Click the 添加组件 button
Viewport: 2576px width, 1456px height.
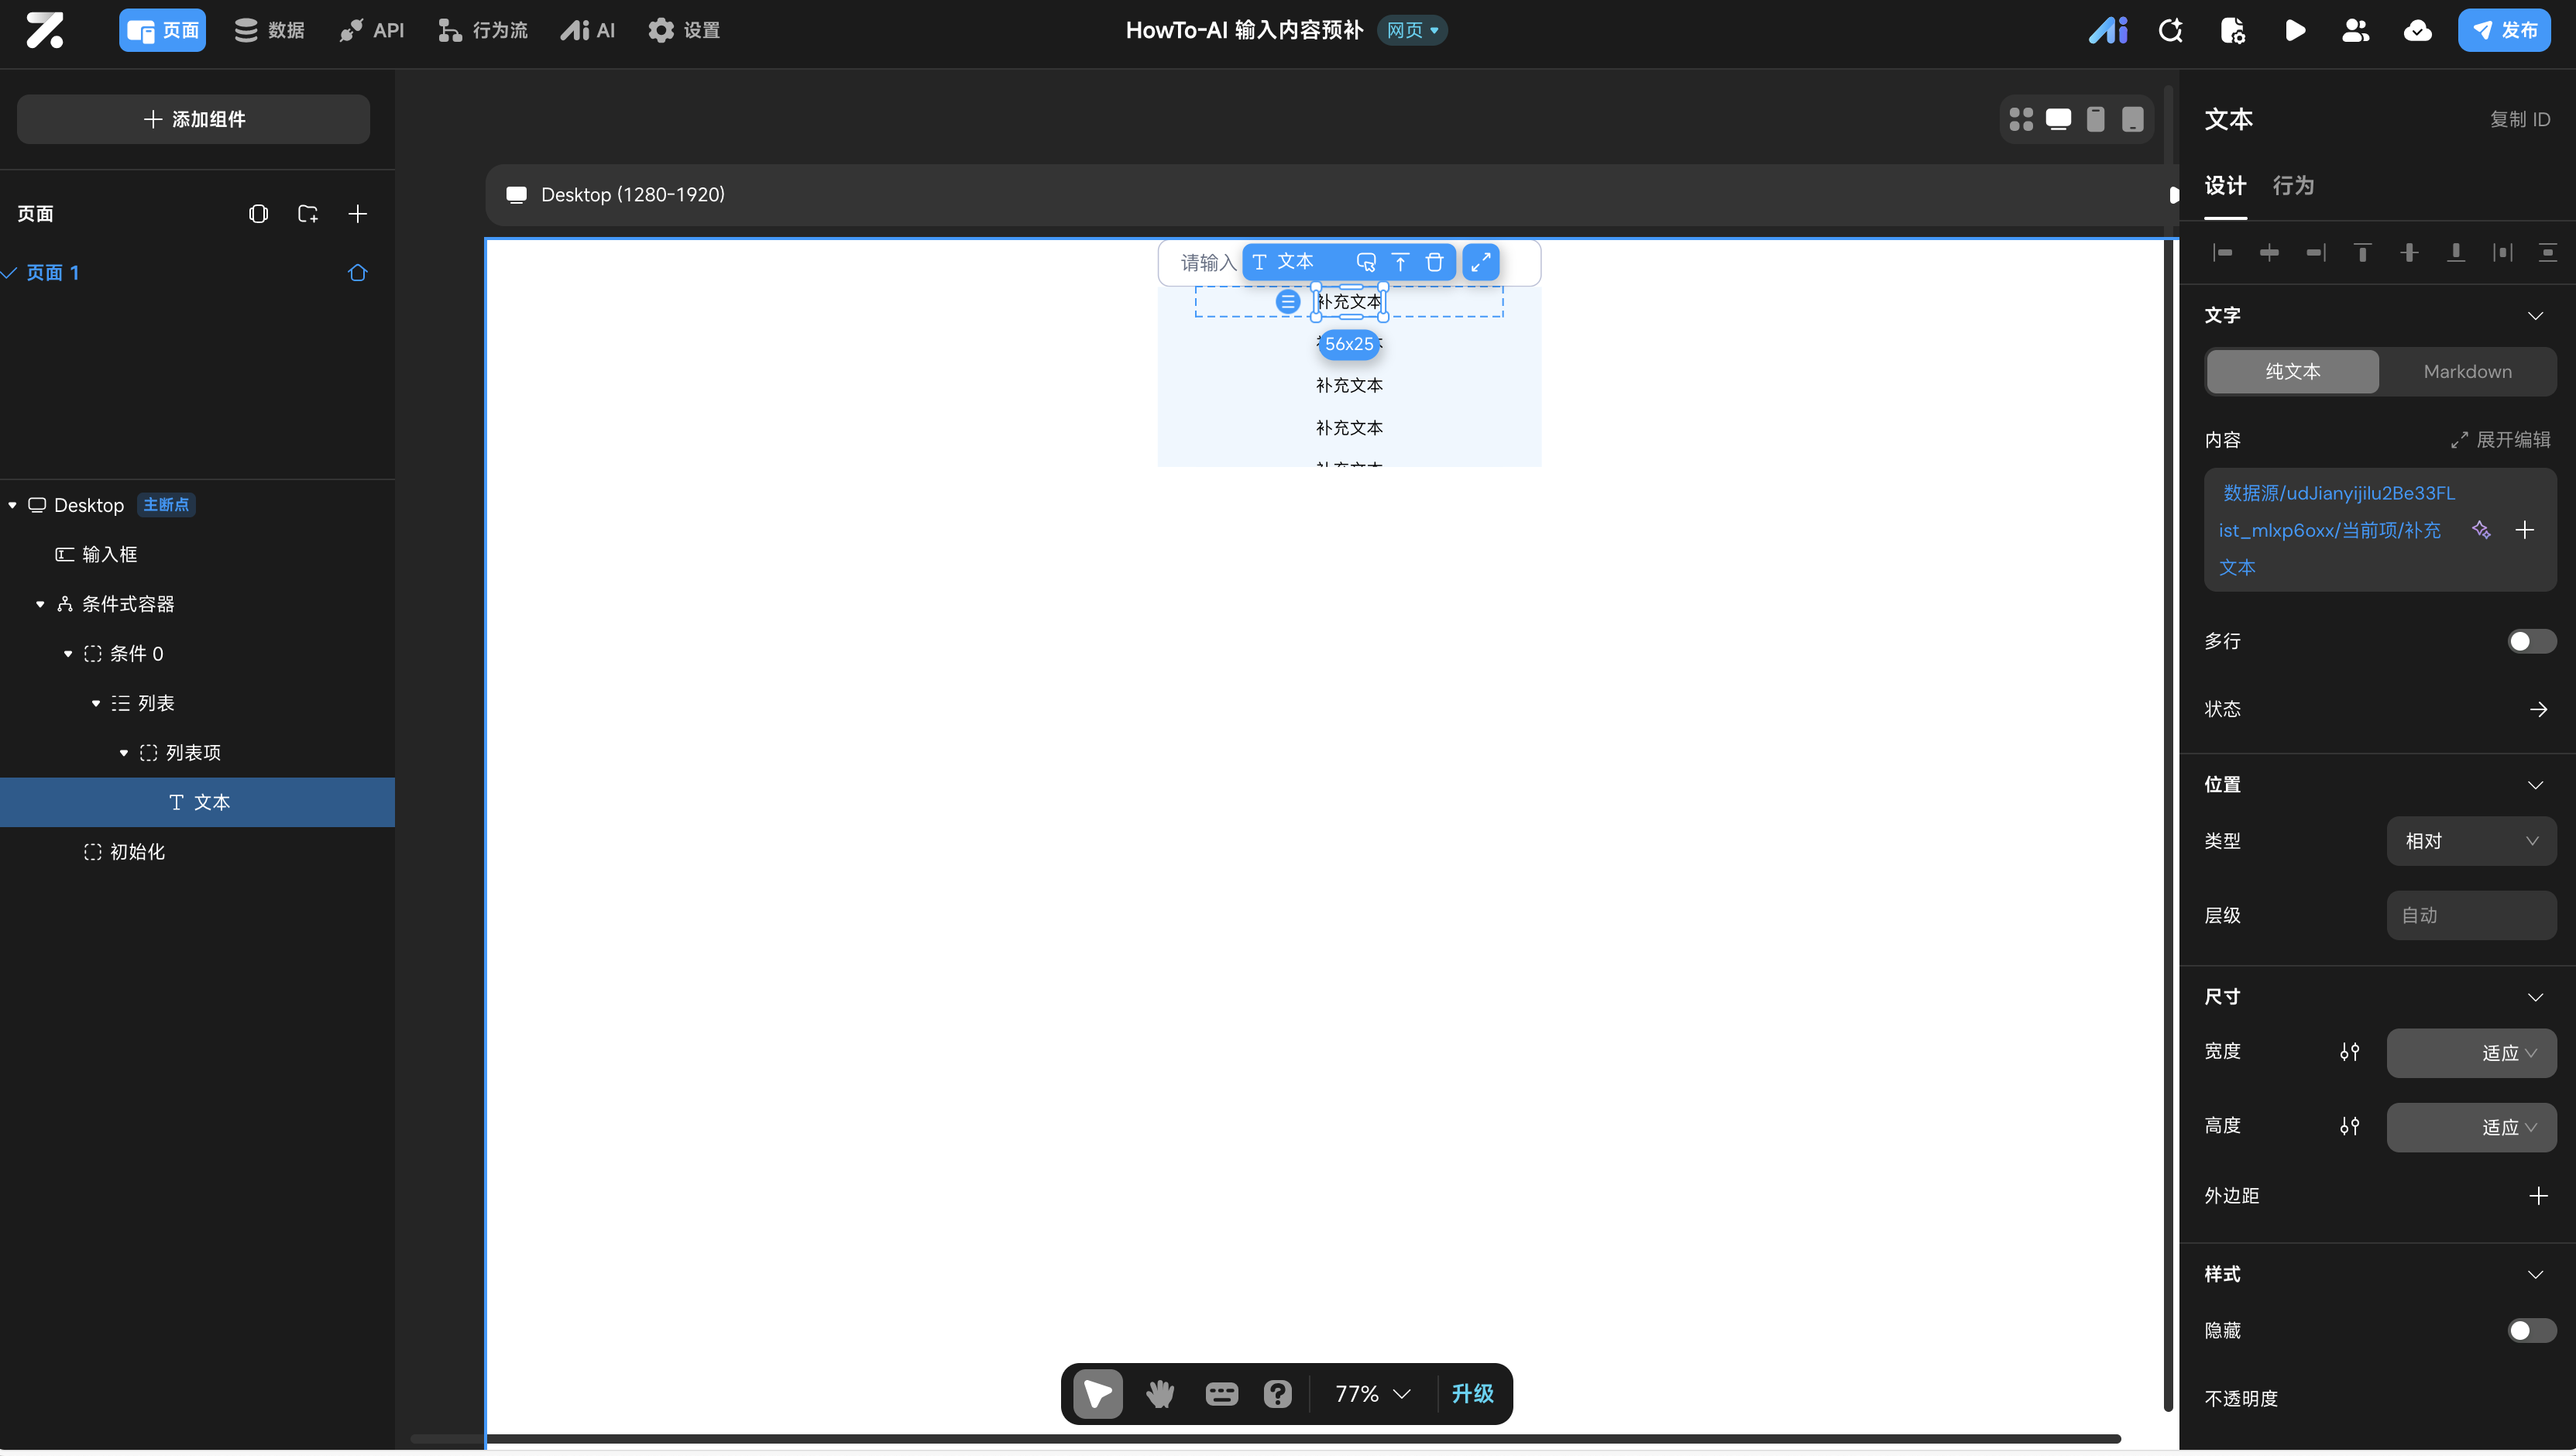point(193,119)
